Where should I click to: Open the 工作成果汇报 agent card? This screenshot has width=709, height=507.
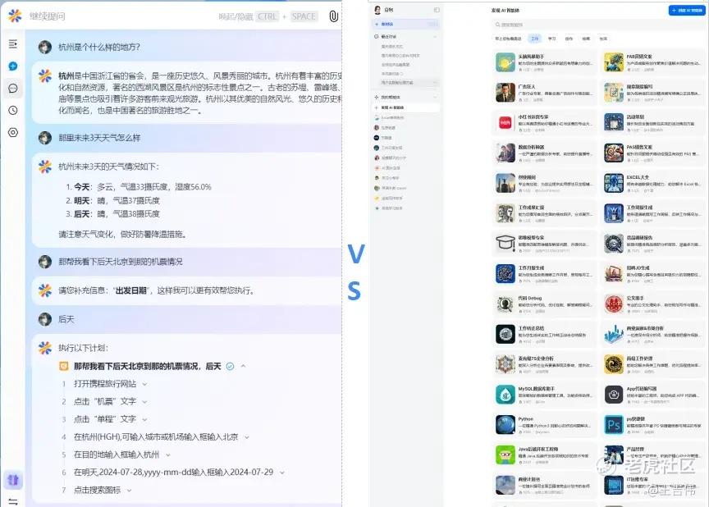[544, 213]
